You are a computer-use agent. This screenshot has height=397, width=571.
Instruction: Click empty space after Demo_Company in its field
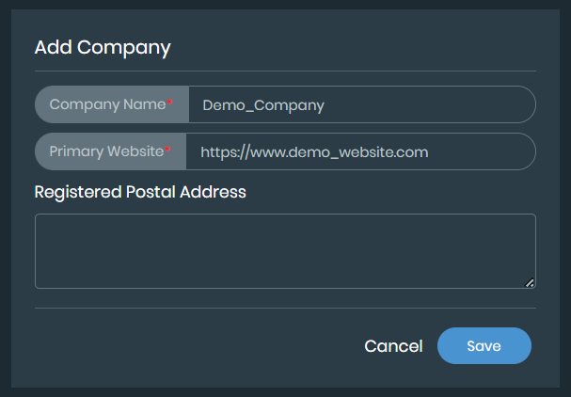click(x=433, y=104)
